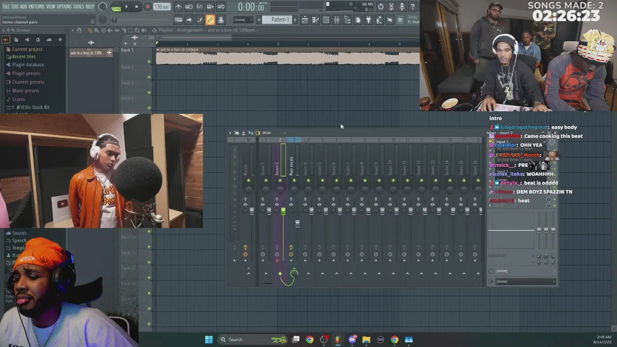Image resolution: width=617 pixels, height=347 pixels.
Task: Open the FILE menu
Action: point(6,6)
